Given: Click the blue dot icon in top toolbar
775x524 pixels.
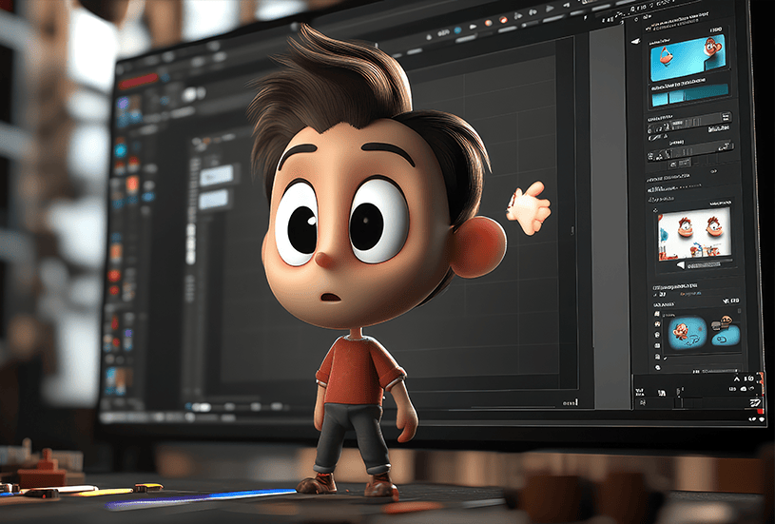Looking at the screenshot, I should 457,31.
